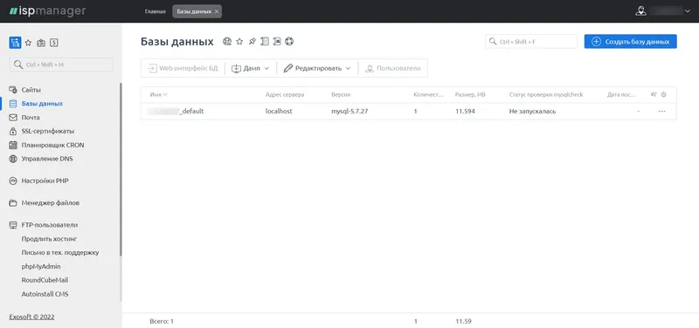Open Планировщик CRON
This screenshot has height=328, width=699.
pos(52,145)
